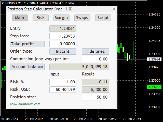Image resolution: width=163 pixels, height=122 pixels.
Task: Toggle the Instant order type button
Action: coord(63,51)
